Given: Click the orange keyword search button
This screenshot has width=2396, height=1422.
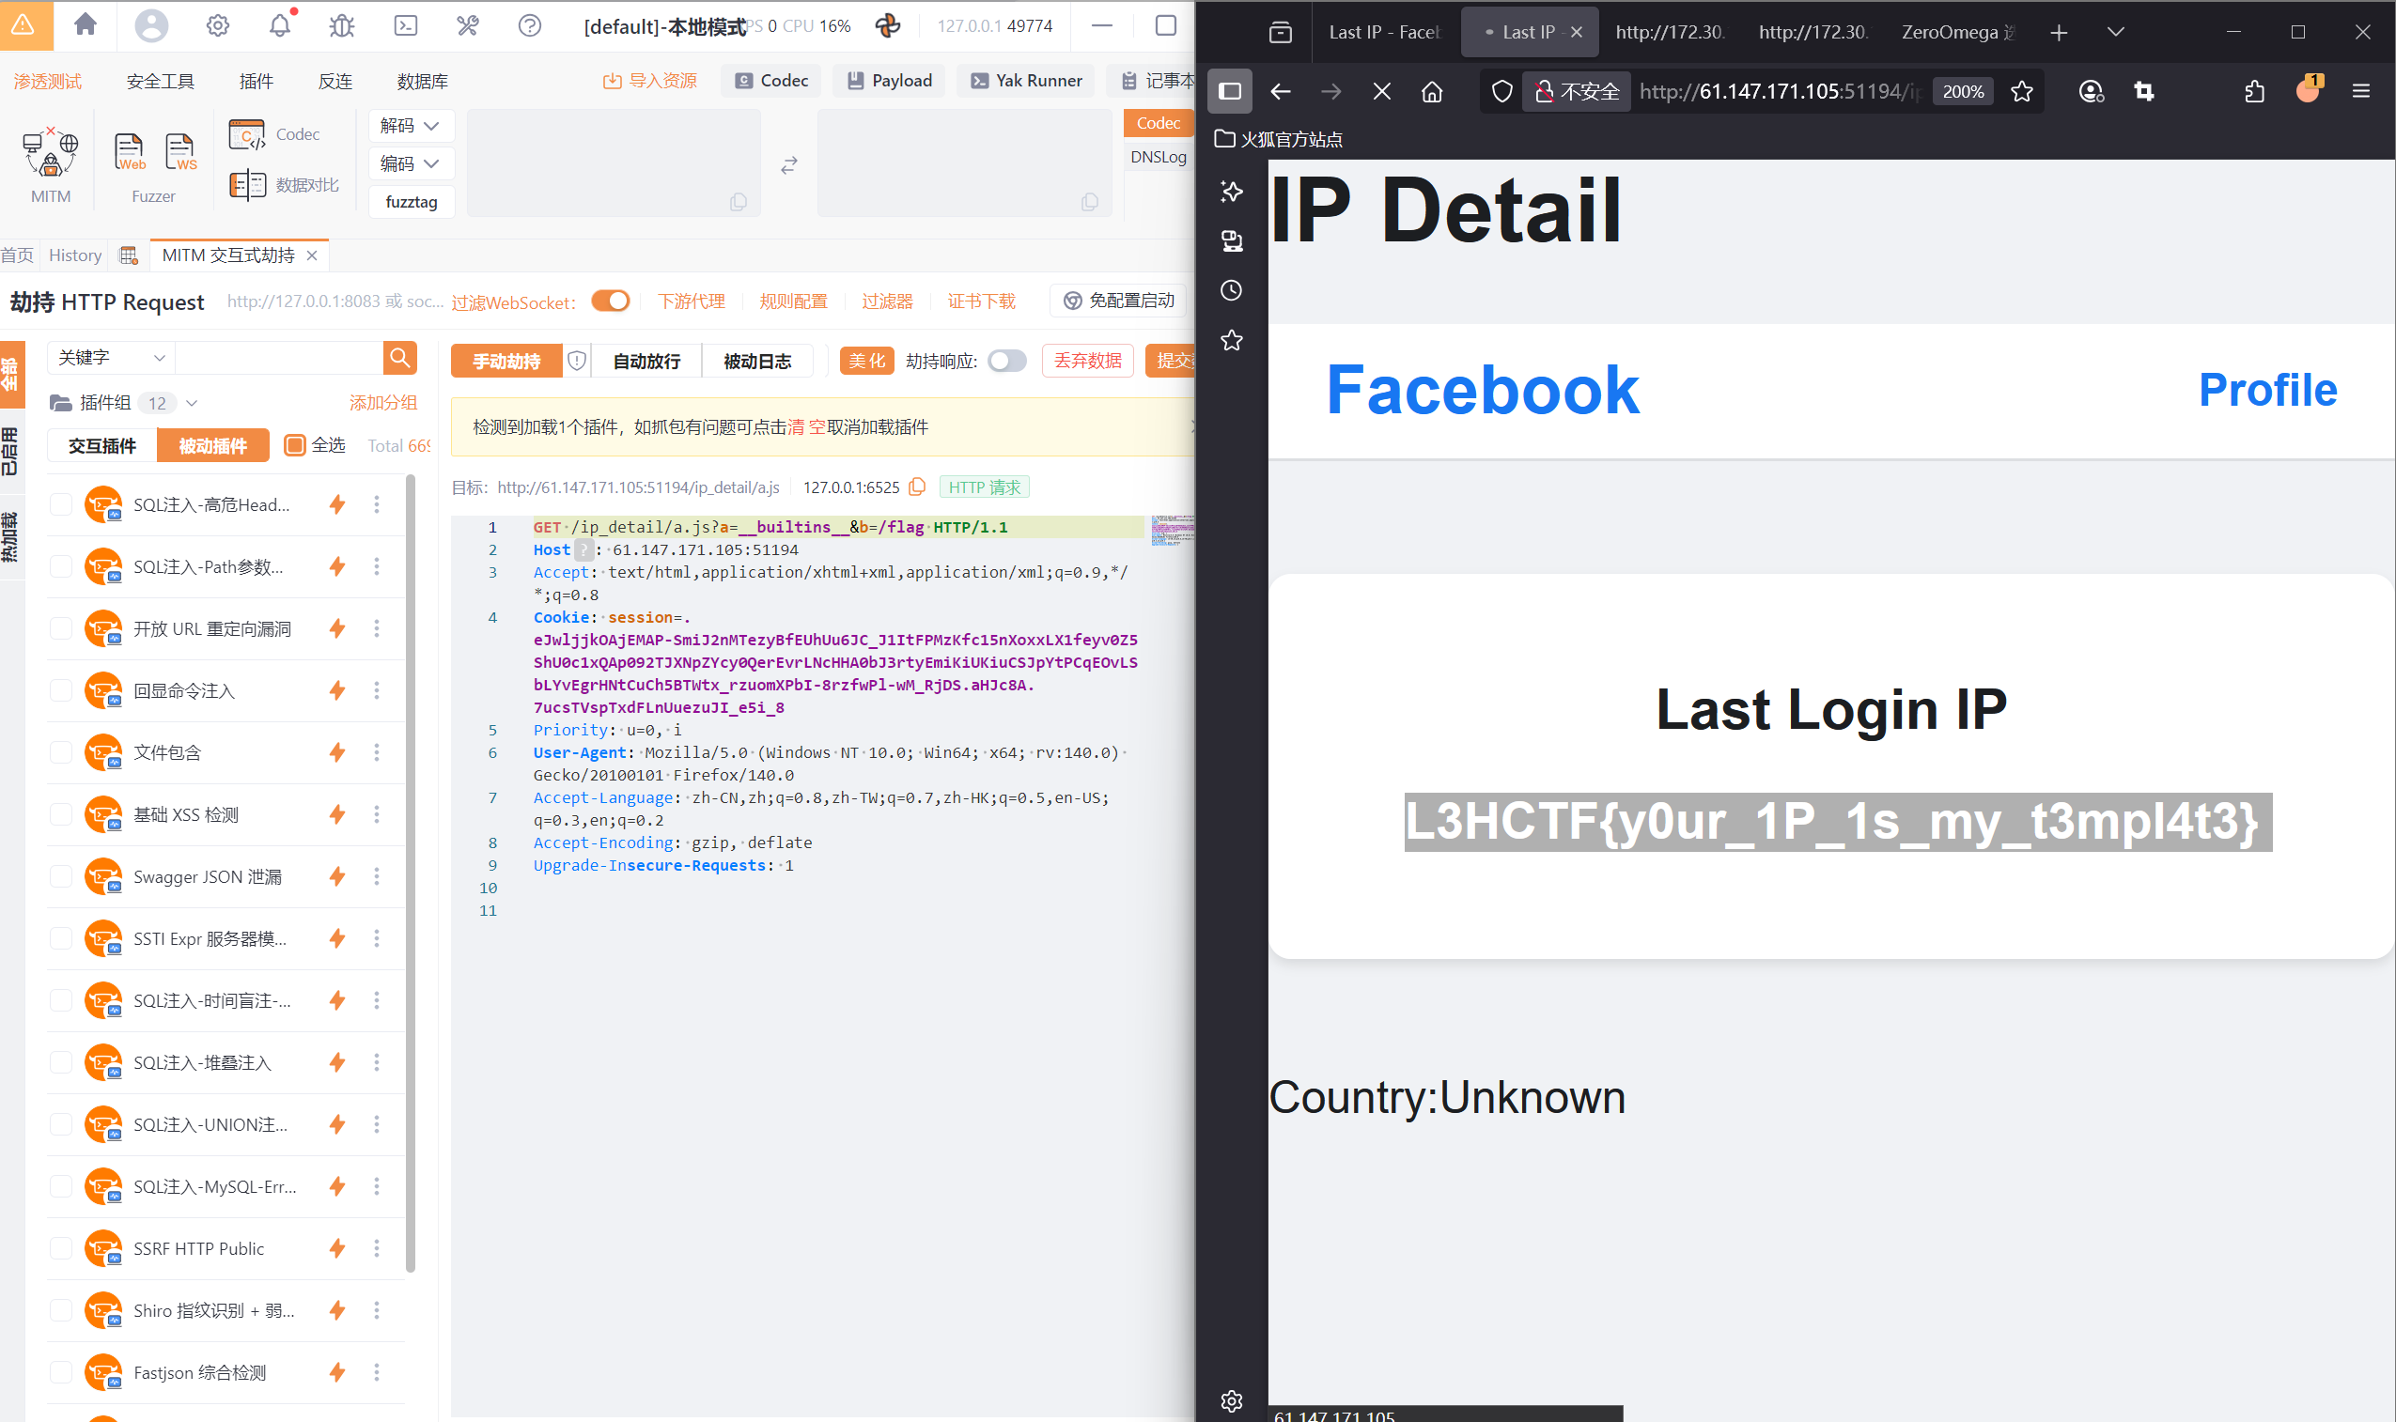Looking at the screenshot, I should point(399,359).
